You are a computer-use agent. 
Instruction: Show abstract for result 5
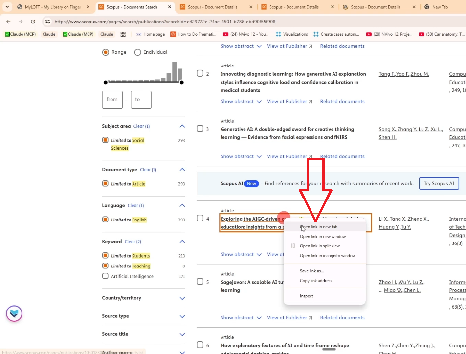(x=241, y=317)
